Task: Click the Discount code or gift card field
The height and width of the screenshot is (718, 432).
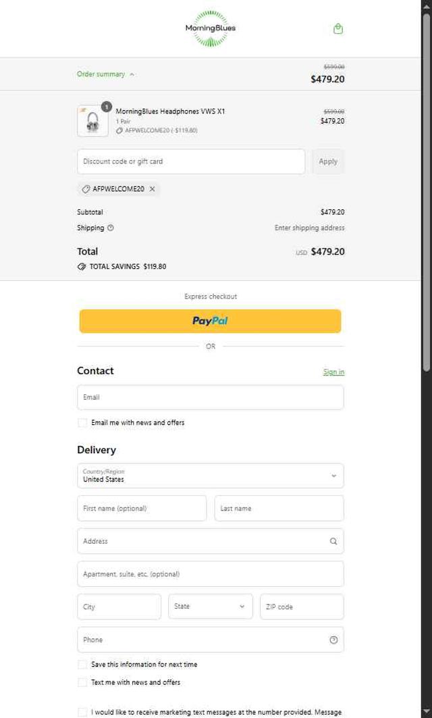Action: click(191, 161)
